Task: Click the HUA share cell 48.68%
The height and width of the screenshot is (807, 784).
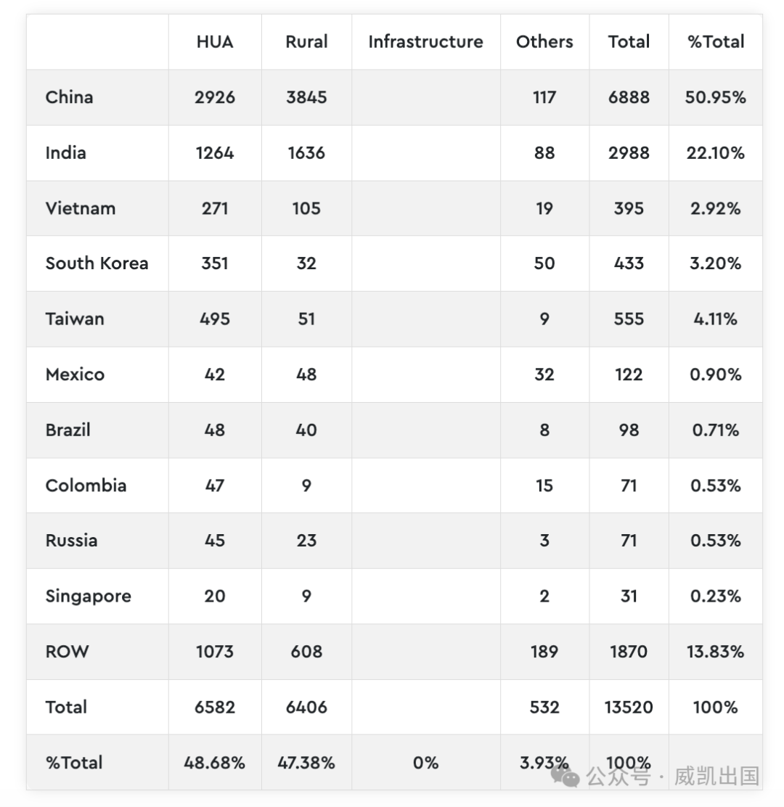Action: point(215,763)
